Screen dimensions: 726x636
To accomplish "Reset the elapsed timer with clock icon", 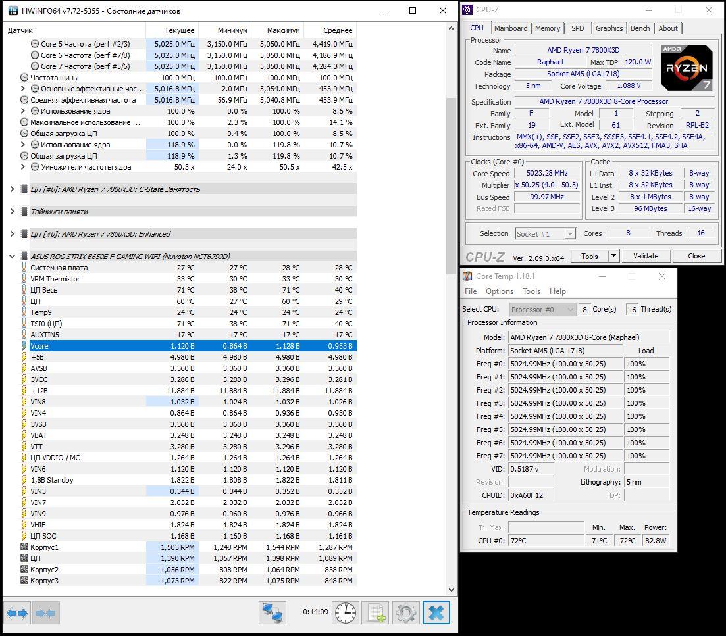I will click(x=346, y=612).
